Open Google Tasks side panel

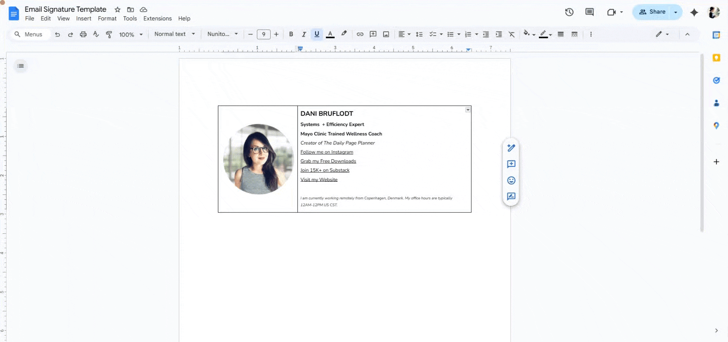pyautogui.click(x=716, y=80)
